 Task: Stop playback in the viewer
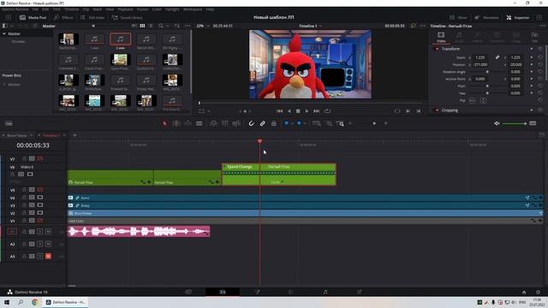pyautogui.click(x=298, y=111)
